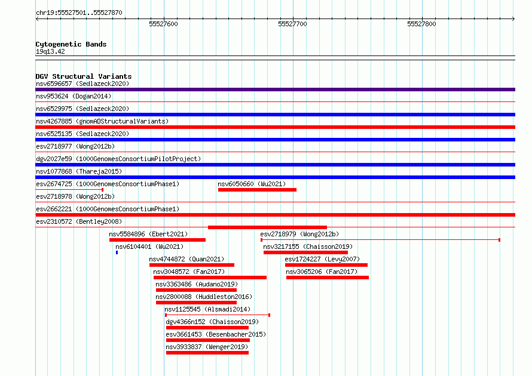
Task: Select the dark purple nsv6596657 variant bar
Action: point(275,90)
